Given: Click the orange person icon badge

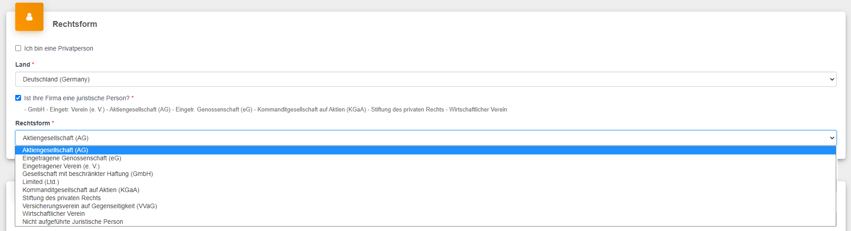Looking at the screenshot, I should click(29, 17).
